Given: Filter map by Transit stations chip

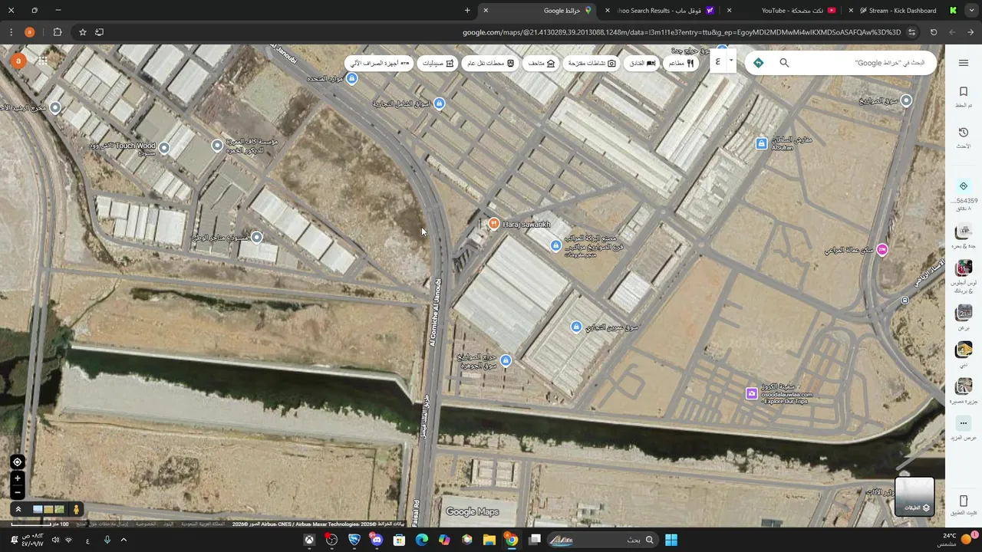Looking at the screenshot, I should 491,63.
